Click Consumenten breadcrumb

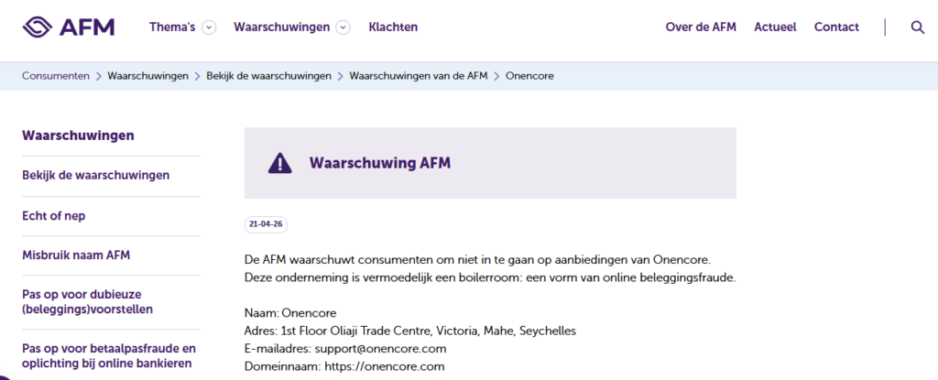click(56, 76)
